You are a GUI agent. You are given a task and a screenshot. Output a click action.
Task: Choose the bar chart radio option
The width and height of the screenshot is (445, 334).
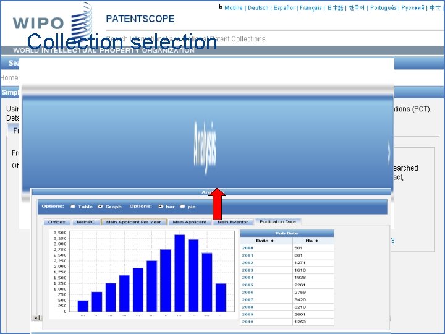pyautogui.click(x=161, y=207)
